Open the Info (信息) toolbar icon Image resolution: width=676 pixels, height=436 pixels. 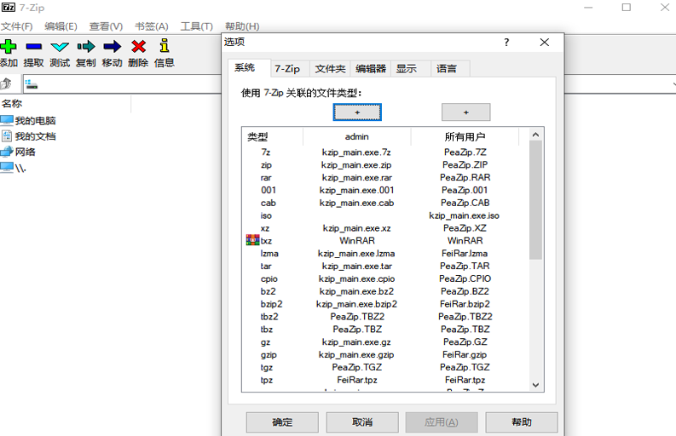pyautogui.click(x=164, y=47)
